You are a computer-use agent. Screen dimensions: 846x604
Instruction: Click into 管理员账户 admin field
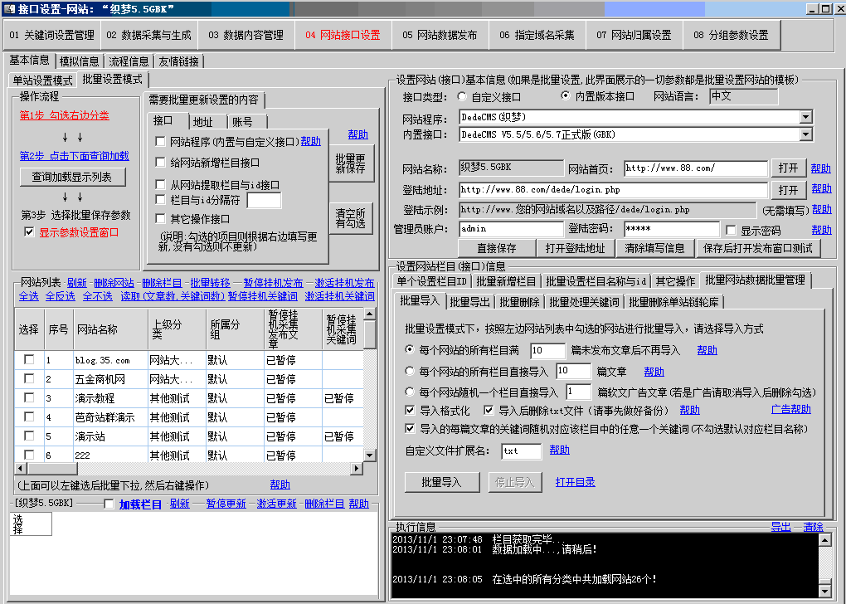511,229
